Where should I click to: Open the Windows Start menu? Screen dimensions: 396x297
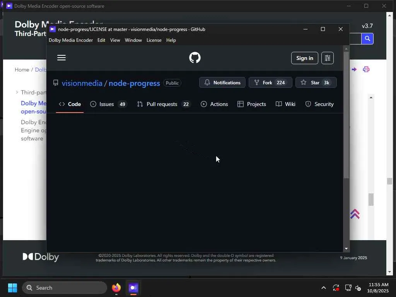coord(12,288)
